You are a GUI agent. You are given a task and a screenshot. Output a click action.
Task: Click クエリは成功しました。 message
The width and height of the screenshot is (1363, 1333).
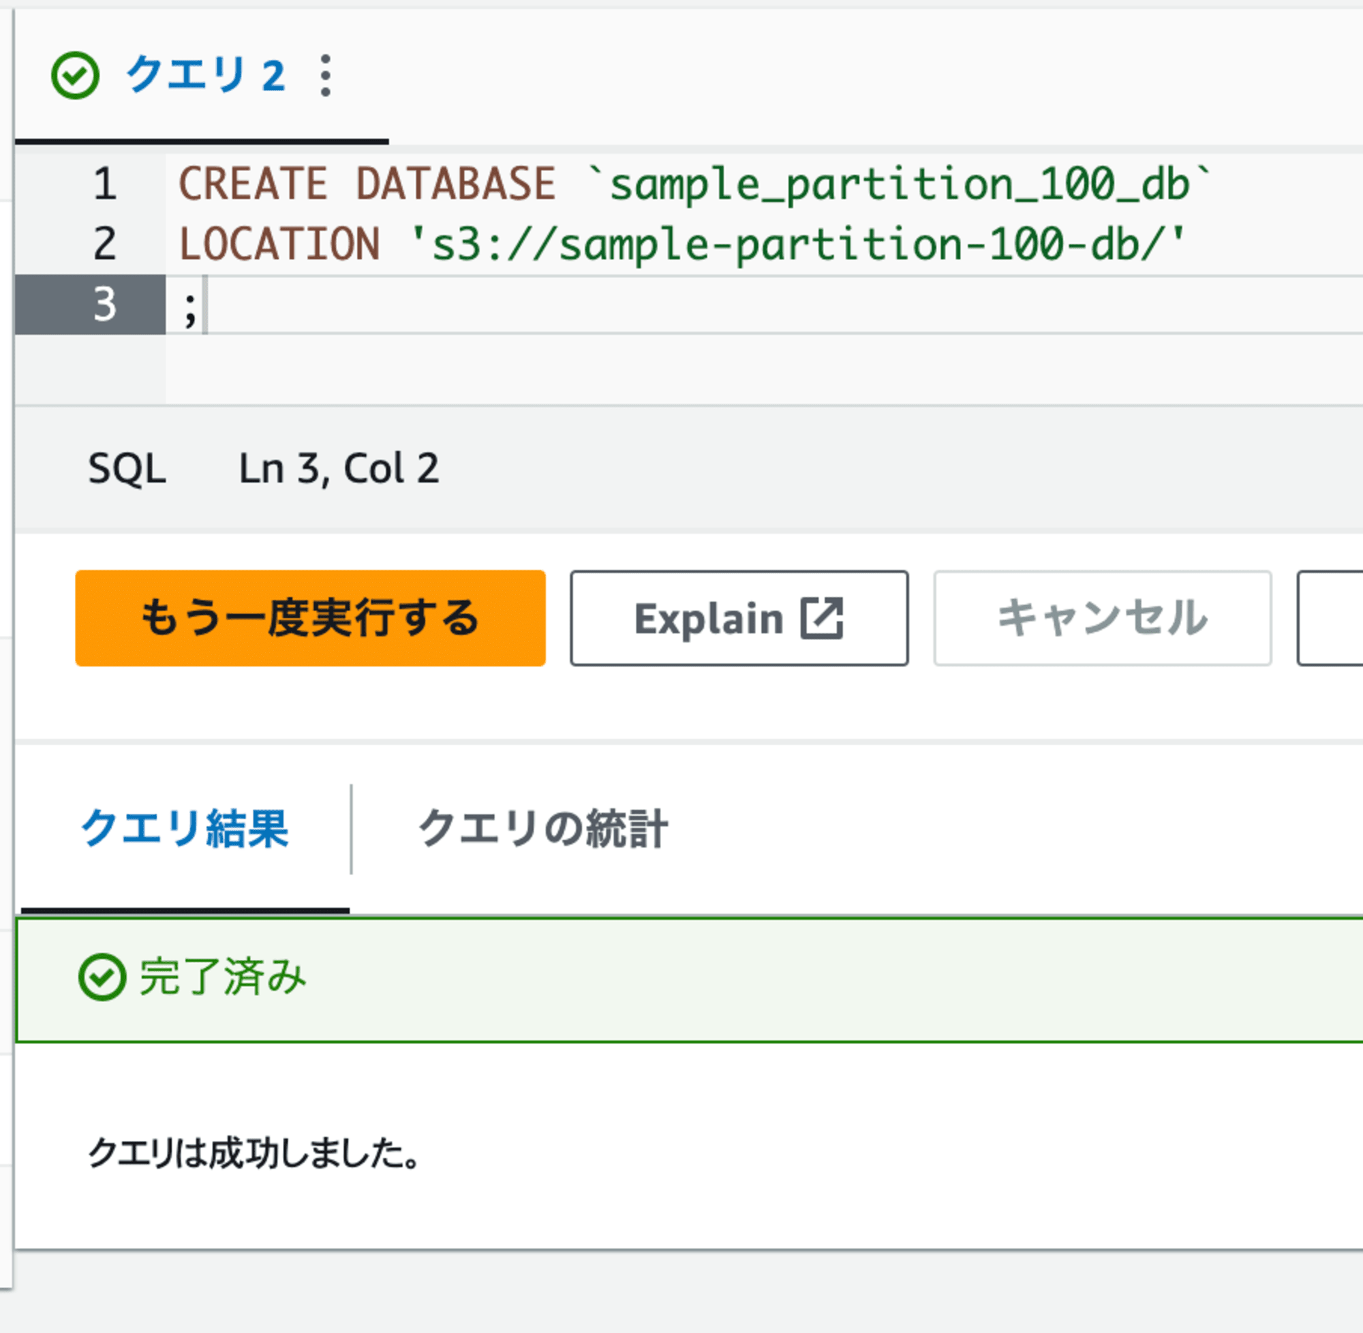coord(254,1153)
